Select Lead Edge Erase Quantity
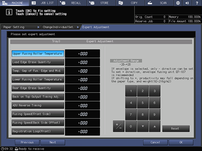 [38, 62]
